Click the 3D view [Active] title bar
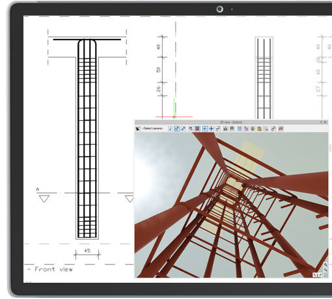 tap(231, 122)
